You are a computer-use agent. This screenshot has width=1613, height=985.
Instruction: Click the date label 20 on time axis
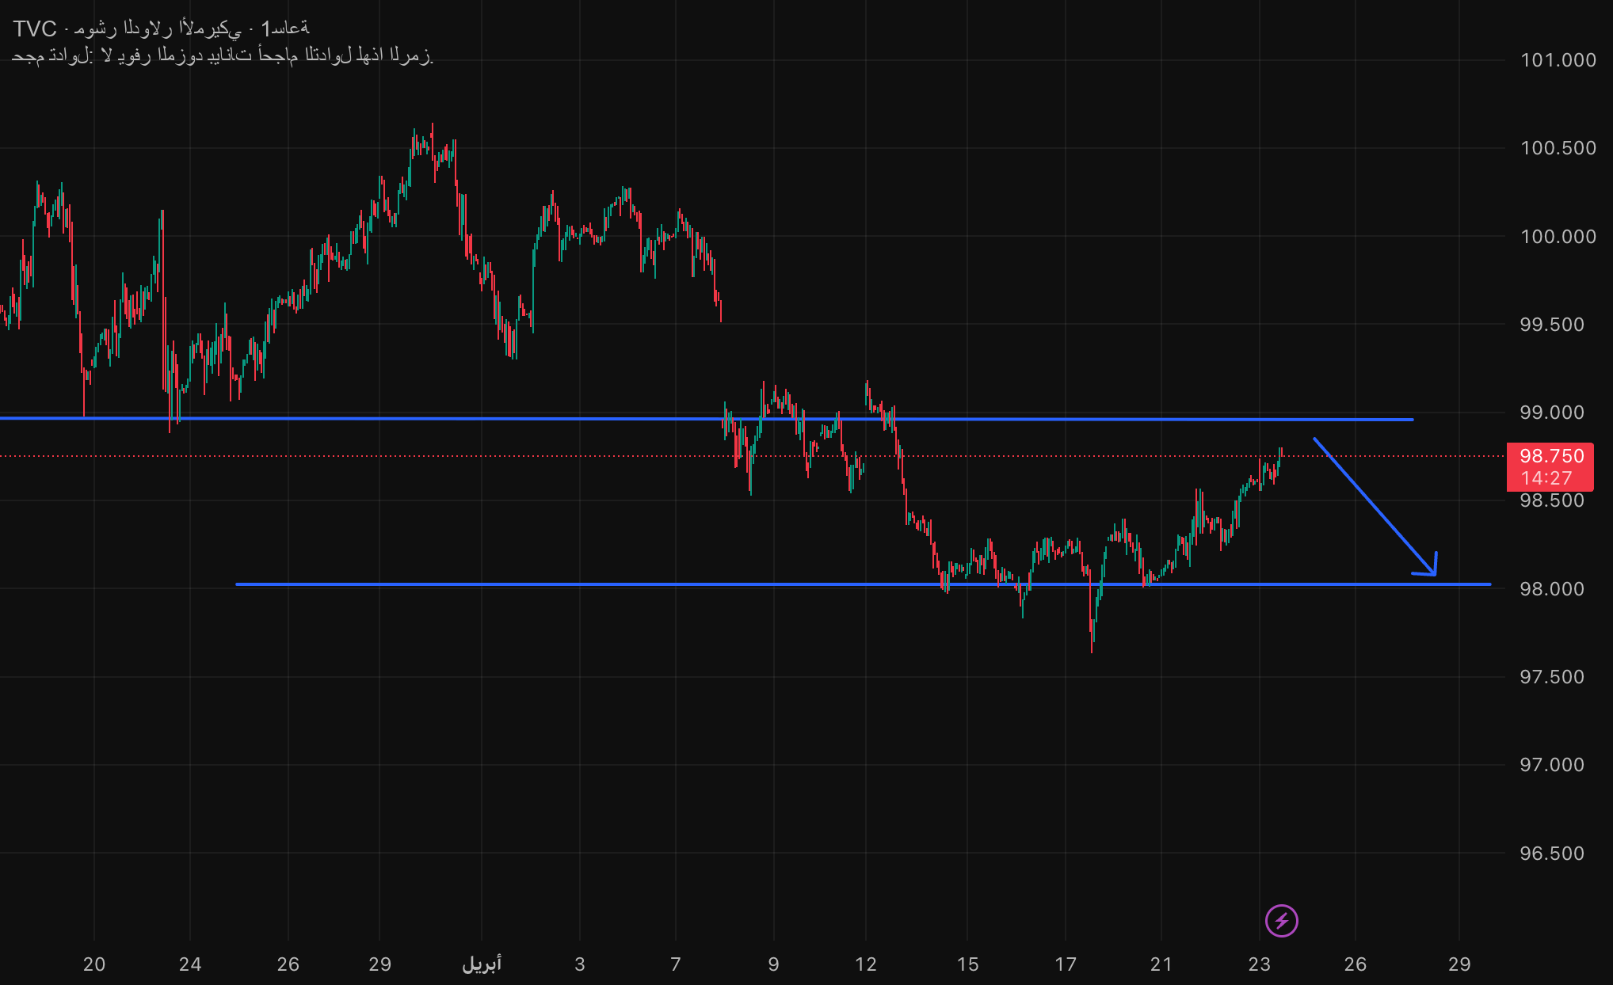(x=94, y=964)
